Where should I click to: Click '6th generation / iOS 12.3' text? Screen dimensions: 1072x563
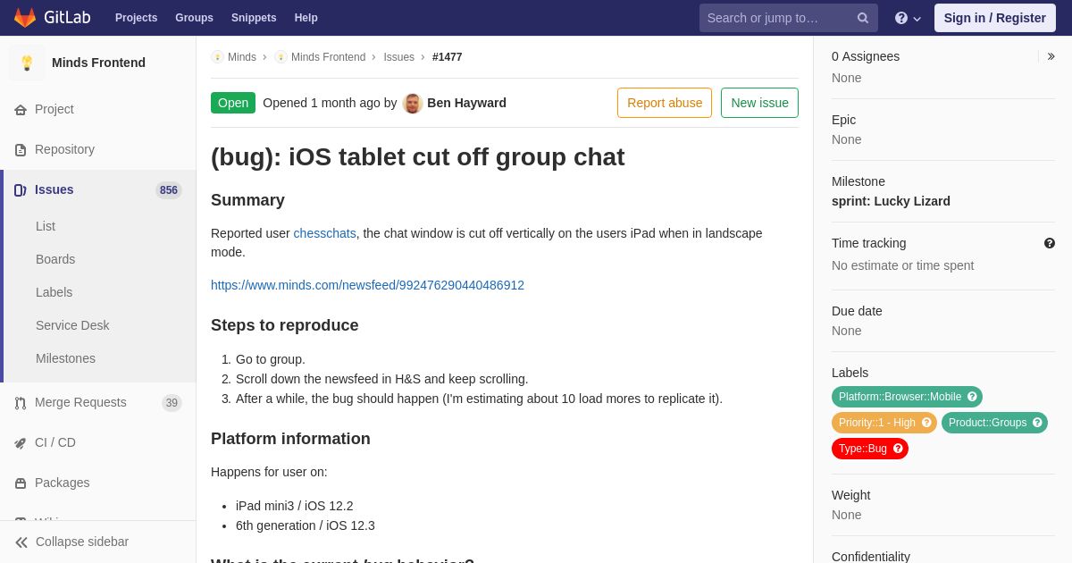(306, 525)
